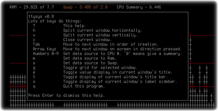Click "Split current window horizontally." line
Image resolution: width=218 pixels, height=111 pixels.
click(x=103, y=30)
